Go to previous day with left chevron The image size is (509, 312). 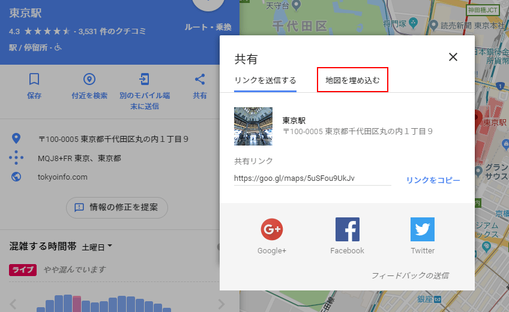click(13, 304)
